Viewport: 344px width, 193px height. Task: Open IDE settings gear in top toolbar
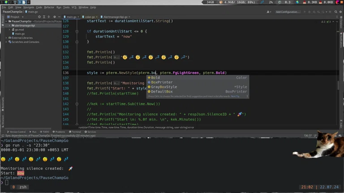(x=340, y=12)
